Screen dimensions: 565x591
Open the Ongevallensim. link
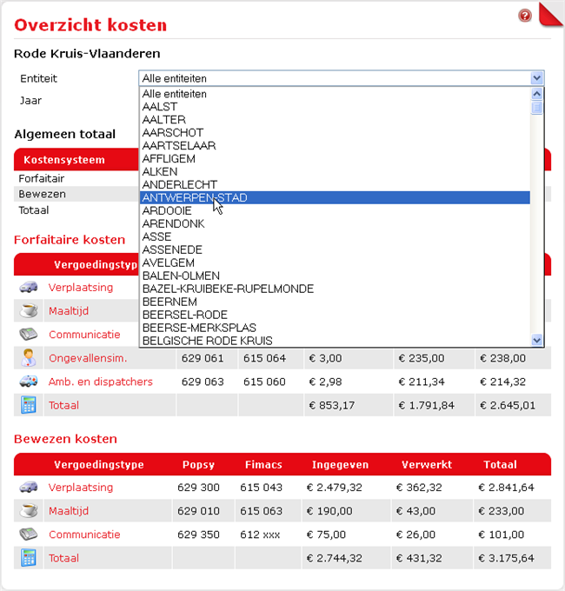pos(88,358)
